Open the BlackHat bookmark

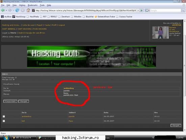(88, 17)
